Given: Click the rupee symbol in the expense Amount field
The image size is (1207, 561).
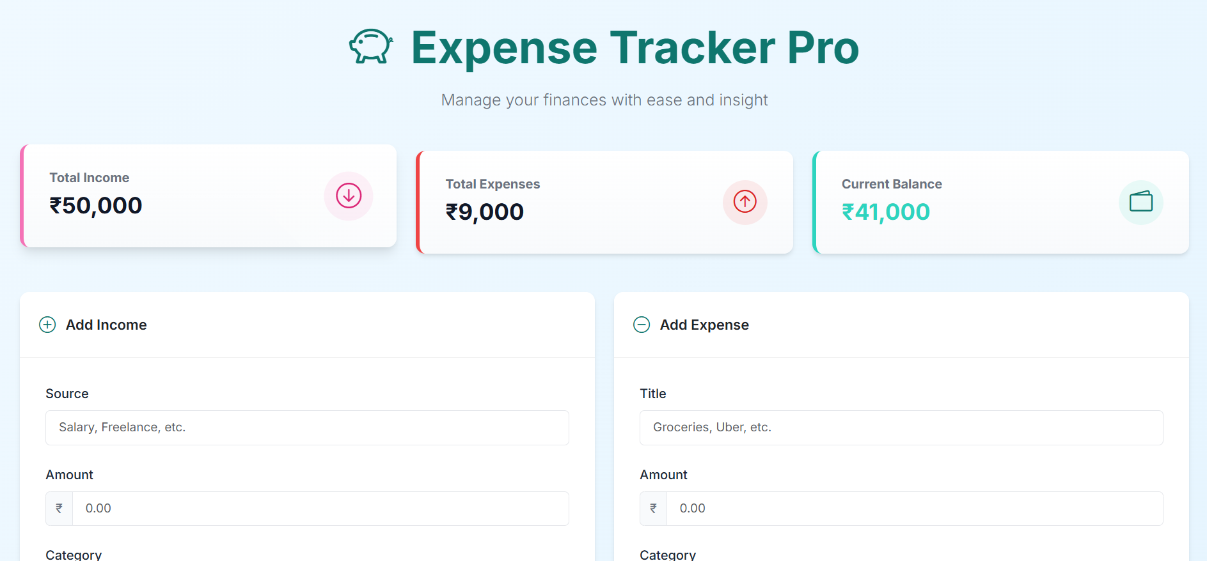Looking at the screenshot, I should point(653,508).
